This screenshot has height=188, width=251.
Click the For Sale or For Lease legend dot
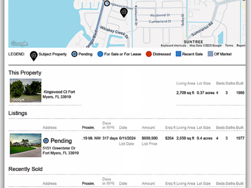(x=100, y=54)
